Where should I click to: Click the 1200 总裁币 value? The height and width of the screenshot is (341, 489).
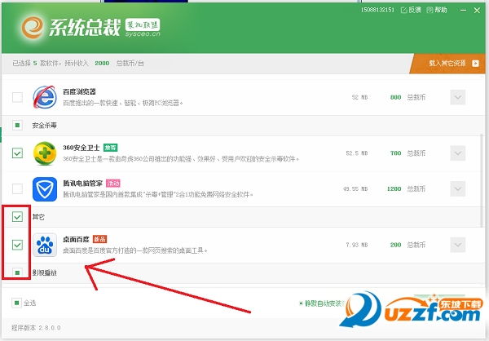point(406,189)
